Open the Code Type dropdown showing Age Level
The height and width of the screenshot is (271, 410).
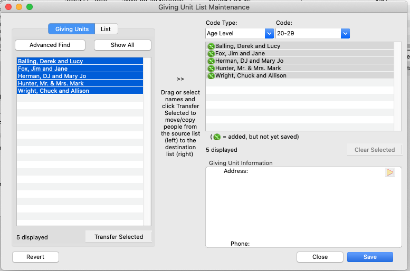point(240,34)
